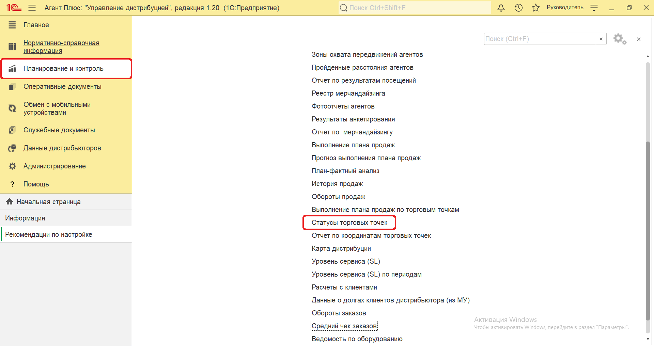
Task: Open Обороты продаж report
Action: [x=338, y=197]
